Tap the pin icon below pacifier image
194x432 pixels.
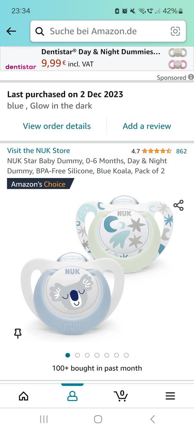click(x=18, y=334)
